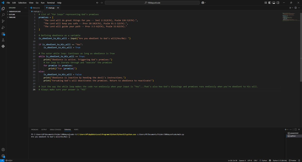The height and width of the screenshot is (162, 302).
Task: Open editor More Actions ellipsis
Action: click(299, 8)
